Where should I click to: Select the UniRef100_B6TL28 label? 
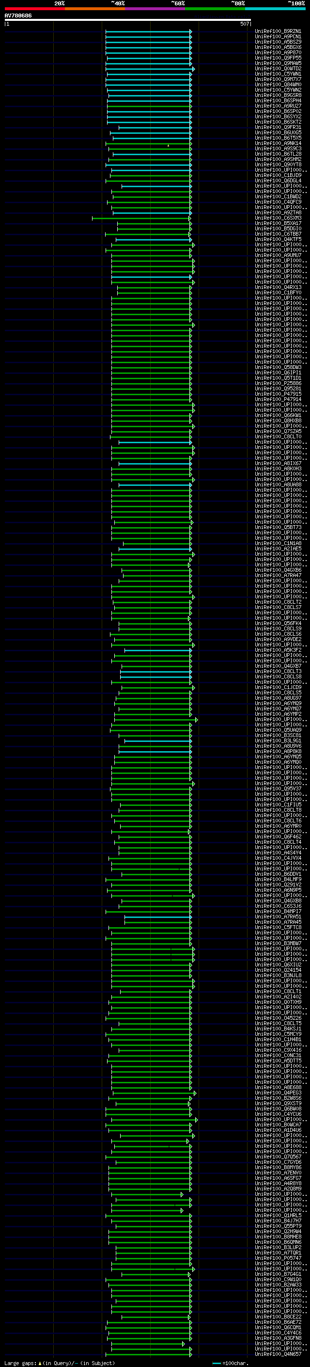tap(278, 154)
